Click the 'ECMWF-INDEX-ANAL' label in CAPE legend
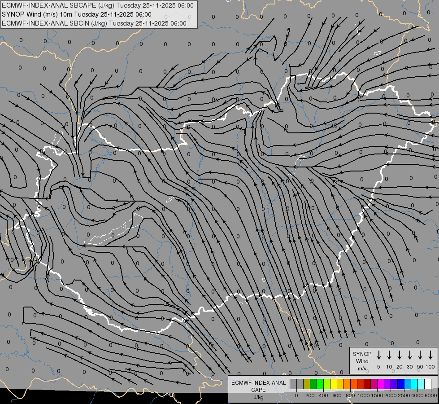The image size is (439, 404). pyautogui.click(x=258, y=383)
